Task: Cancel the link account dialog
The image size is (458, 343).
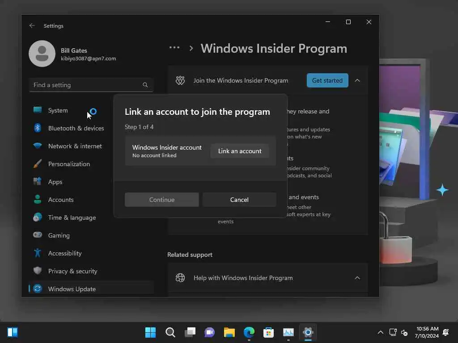Action: [x=239, y=200]
